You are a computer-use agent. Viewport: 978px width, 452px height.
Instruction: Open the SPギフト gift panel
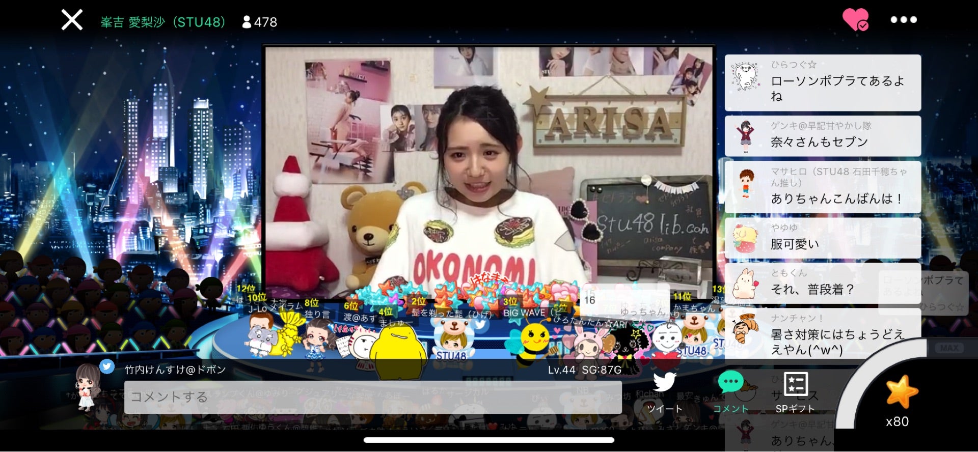[x=796, y=392]
